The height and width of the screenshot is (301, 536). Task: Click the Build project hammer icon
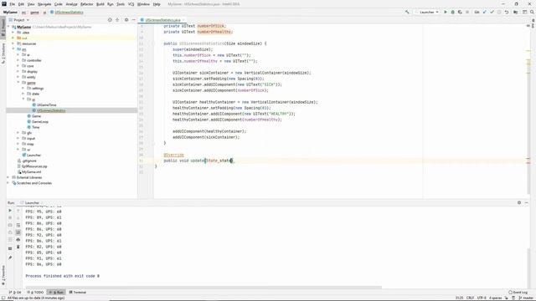pyautogui.click(x=407, y=12)
